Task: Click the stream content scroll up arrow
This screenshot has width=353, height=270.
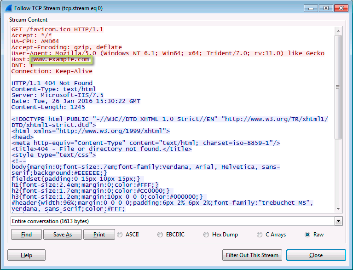Action: pos(338,31)
